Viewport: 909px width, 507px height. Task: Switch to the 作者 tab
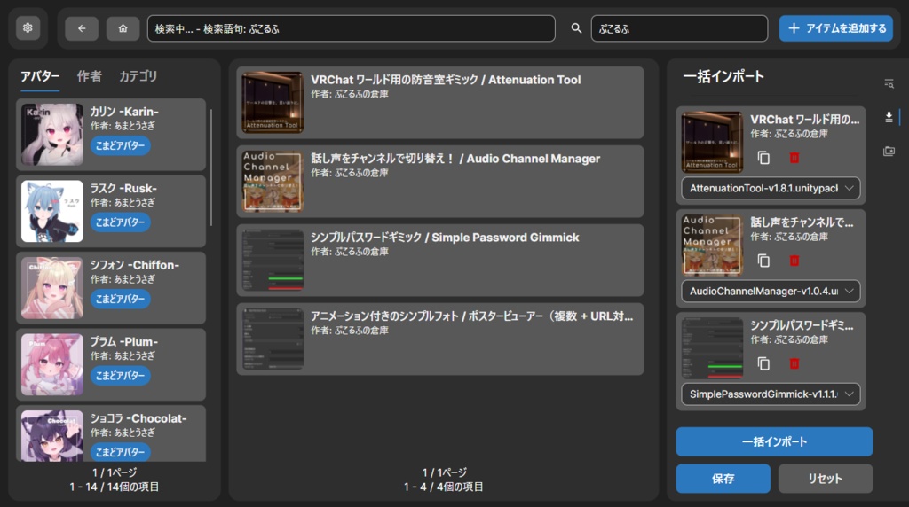(90, 76)
